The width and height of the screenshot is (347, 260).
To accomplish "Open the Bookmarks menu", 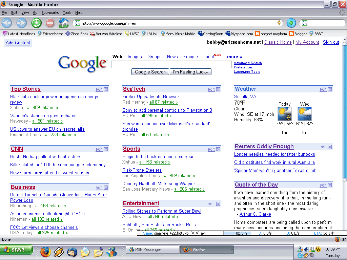I will pos(50,13).
